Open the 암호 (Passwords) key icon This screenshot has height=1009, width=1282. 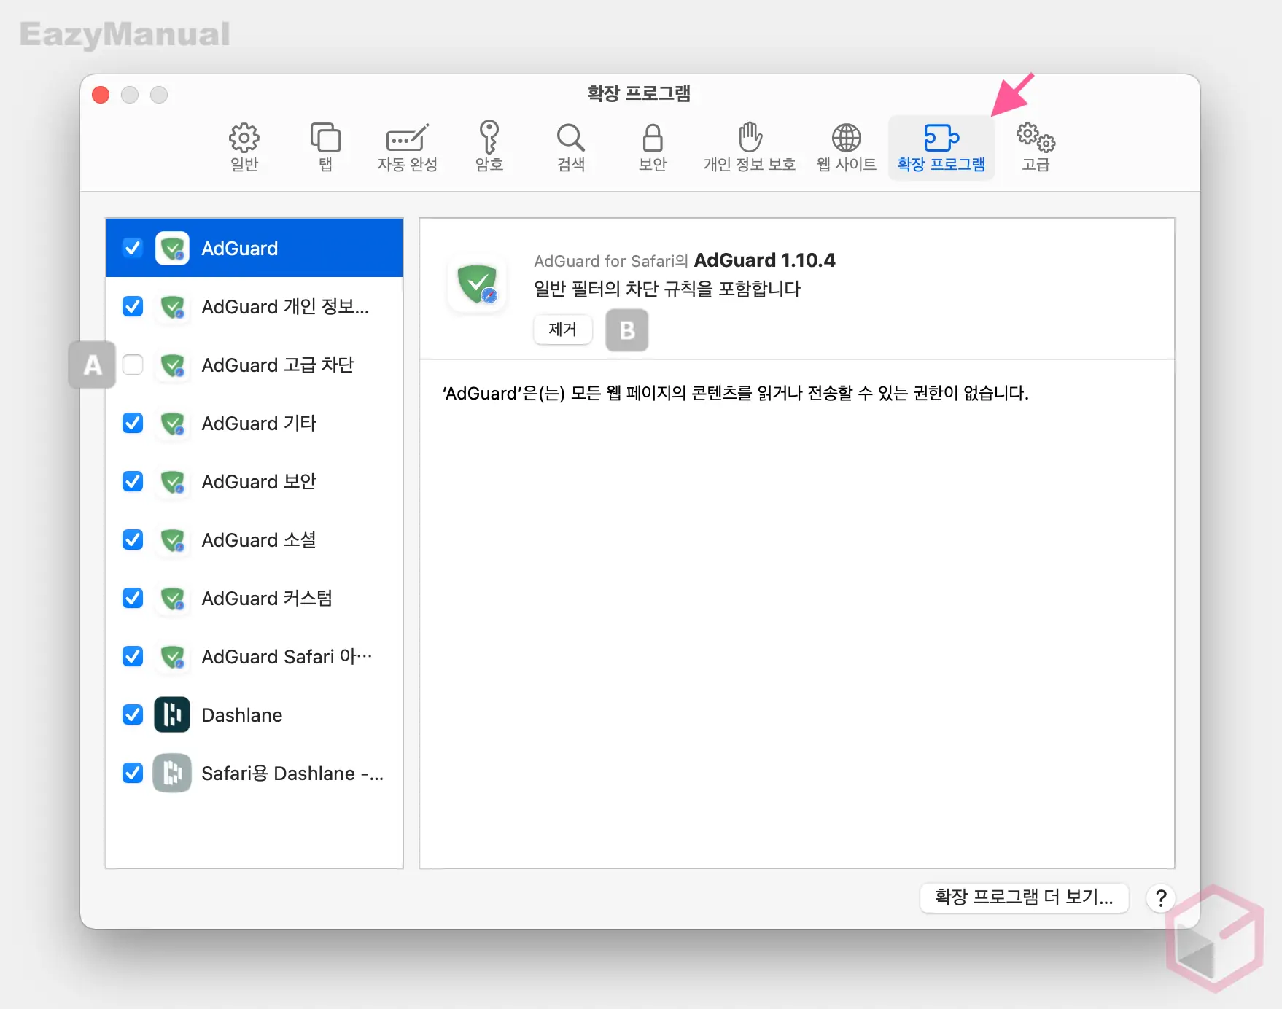point(489,138)
